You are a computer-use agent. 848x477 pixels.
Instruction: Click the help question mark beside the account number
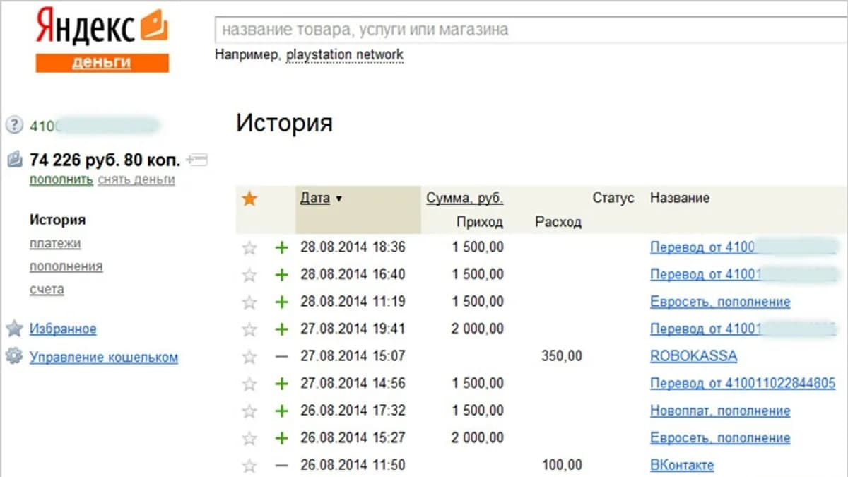14,126
